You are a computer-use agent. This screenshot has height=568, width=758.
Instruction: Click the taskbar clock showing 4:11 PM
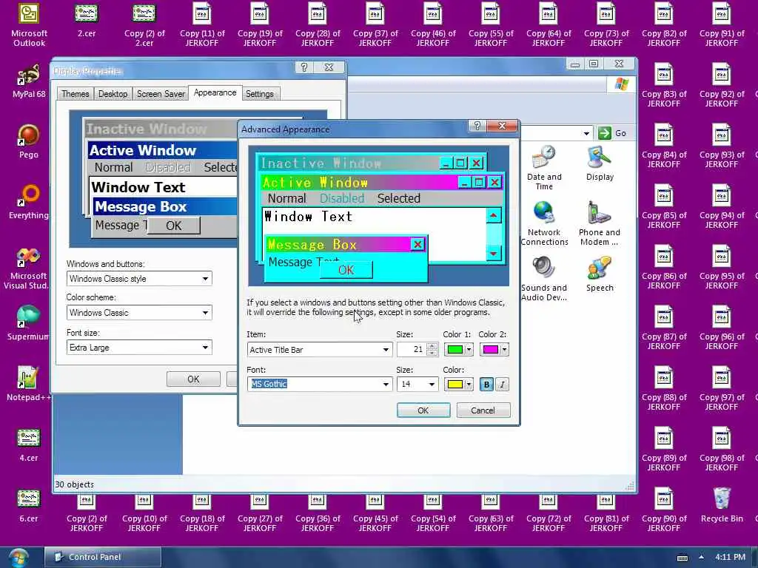pyautogui.click(x=731, y=557)
